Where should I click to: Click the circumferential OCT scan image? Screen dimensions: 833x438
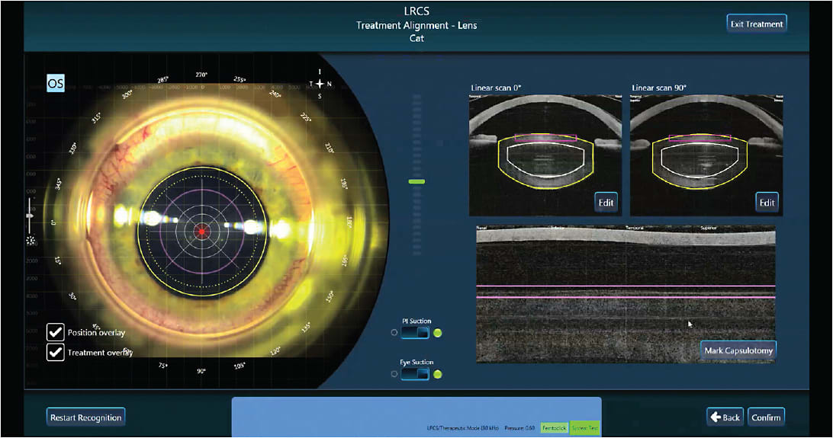[x=626, y=294]
